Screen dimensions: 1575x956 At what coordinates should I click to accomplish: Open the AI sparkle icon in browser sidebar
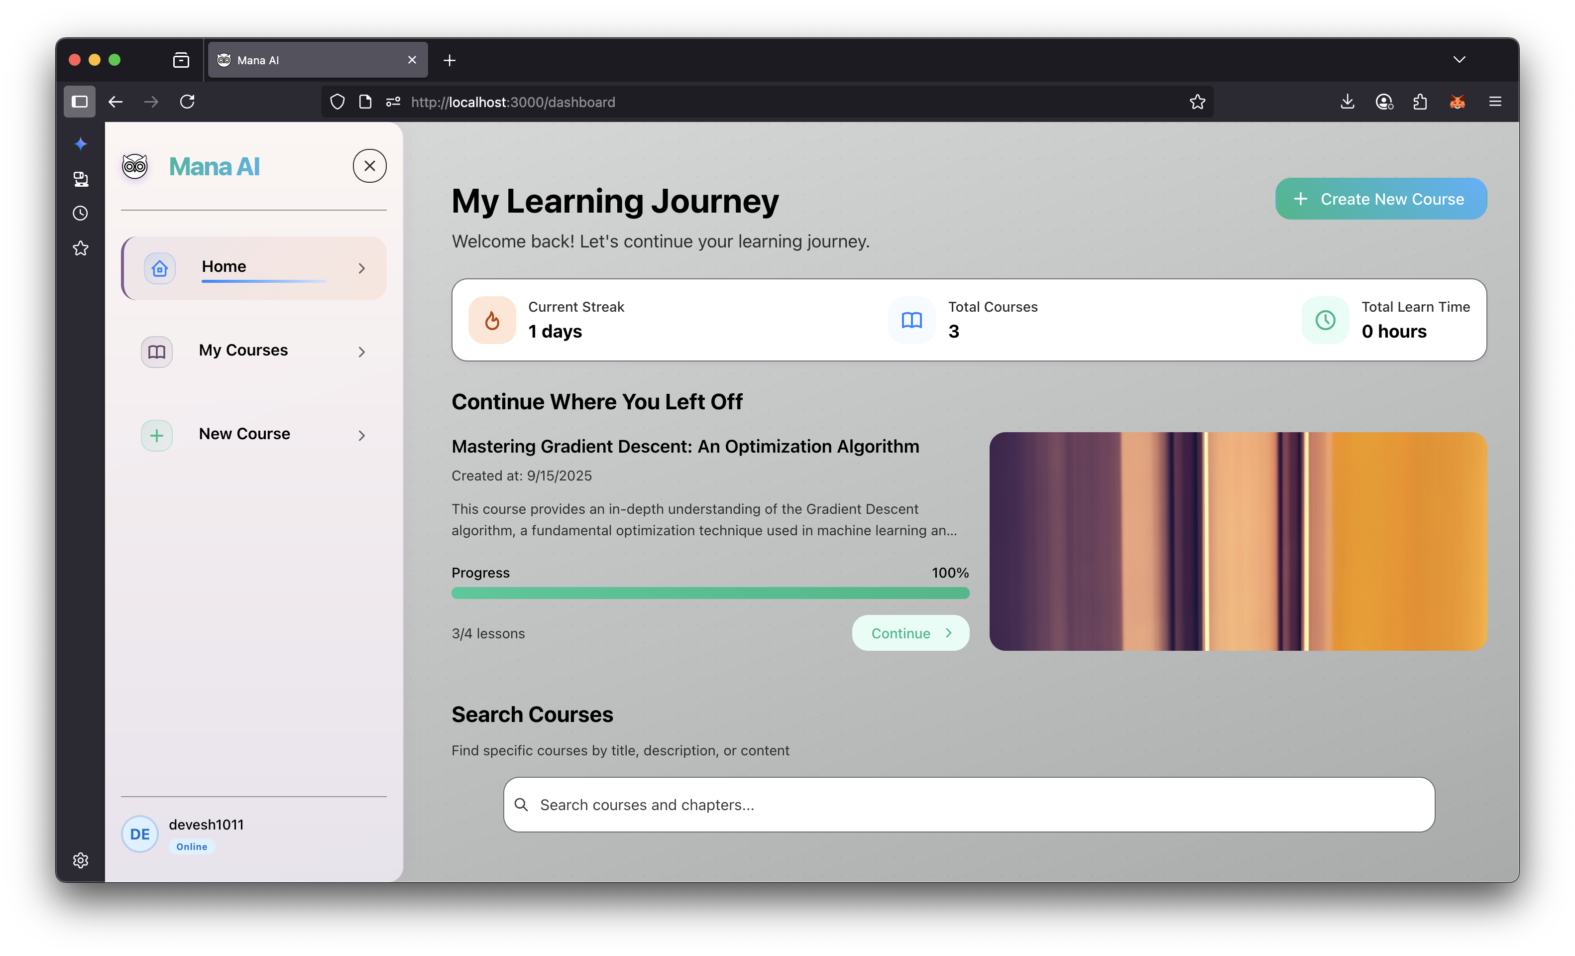[81, 144]
